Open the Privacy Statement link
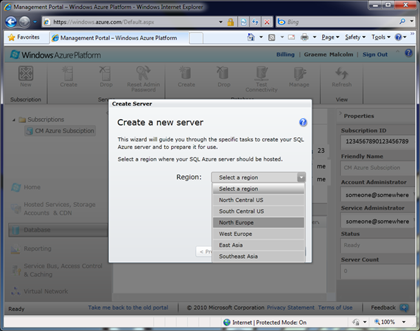 tap(290, 308)
